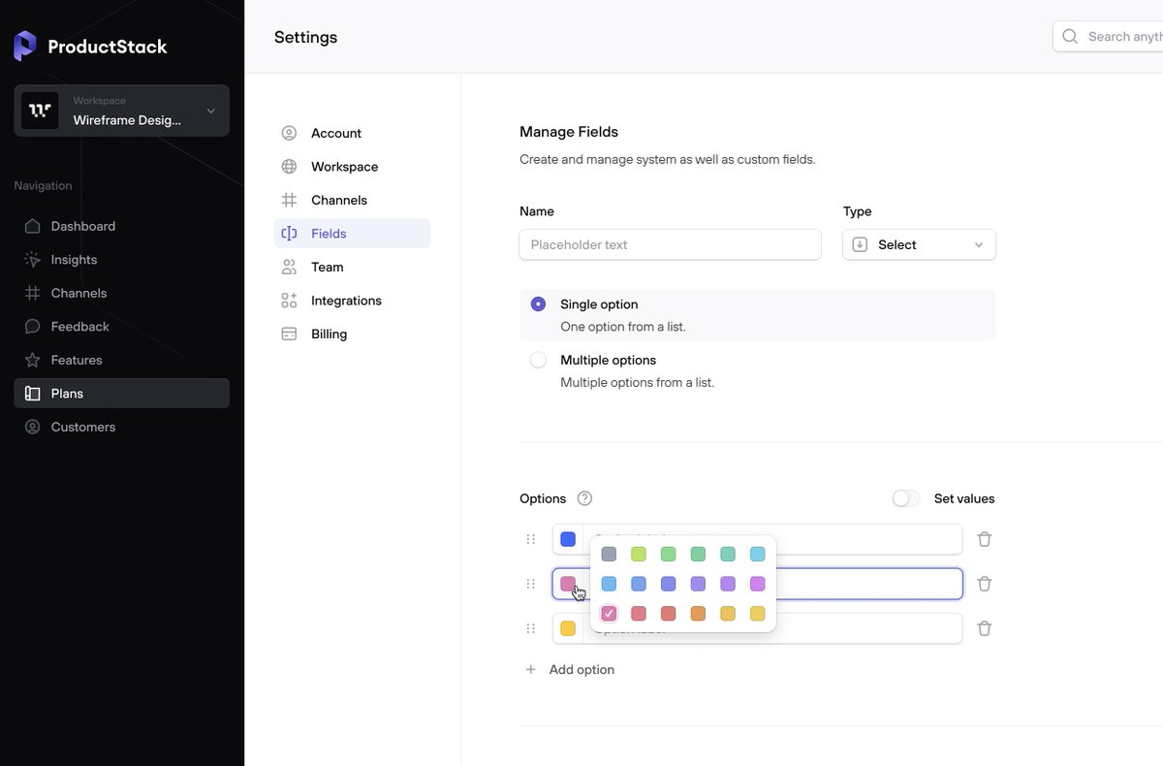Toggle the Set values switch
The image size is (1163, 766).
(x=906, y=498)
